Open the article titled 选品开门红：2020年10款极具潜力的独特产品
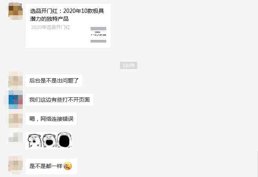258x177 pixels. point(67,15)
